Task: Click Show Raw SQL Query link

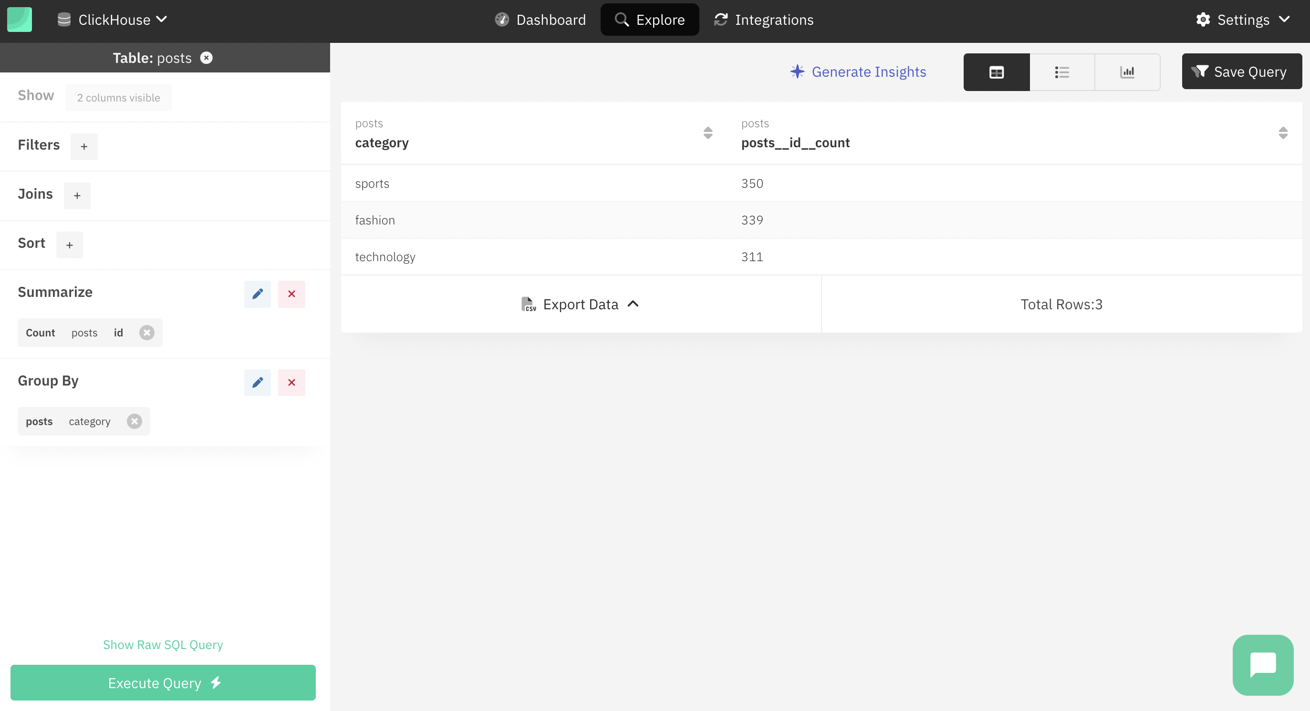Action: [163, 644]
